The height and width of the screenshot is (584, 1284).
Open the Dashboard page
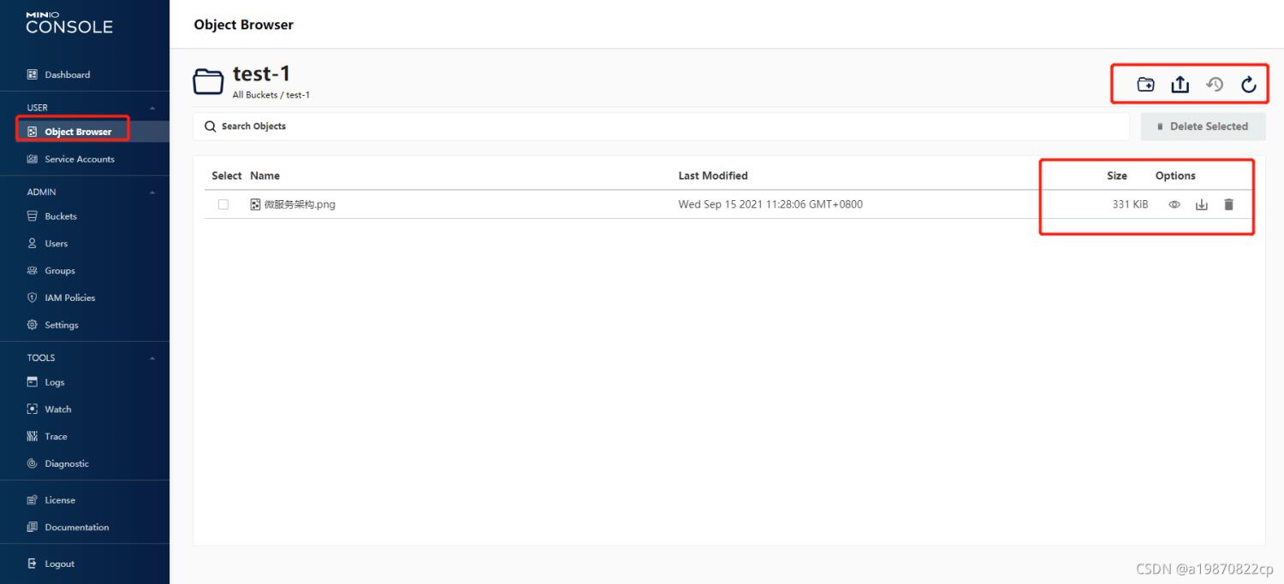pos(67,75)
